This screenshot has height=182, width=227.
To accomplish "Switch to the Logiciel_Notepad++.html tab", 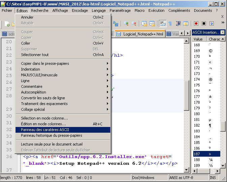I will 140,34.
